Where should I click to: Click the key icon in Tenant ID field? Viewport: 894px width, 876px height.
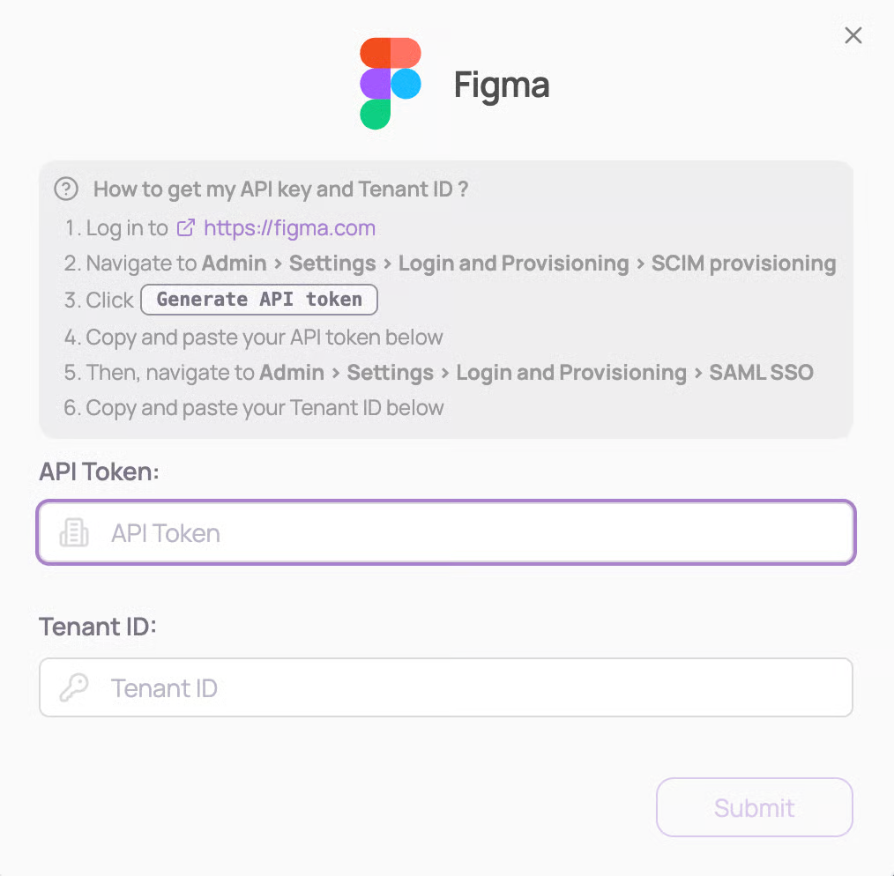(74, 687)
